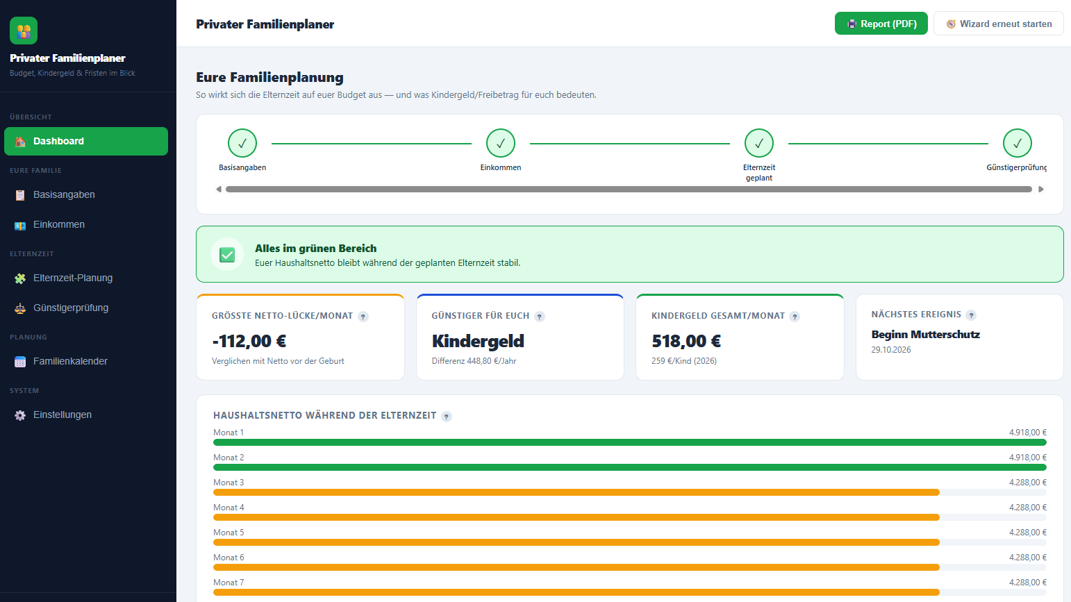Click the date 29.10.2026
The image size is (1071, 602).
(891, 350)
